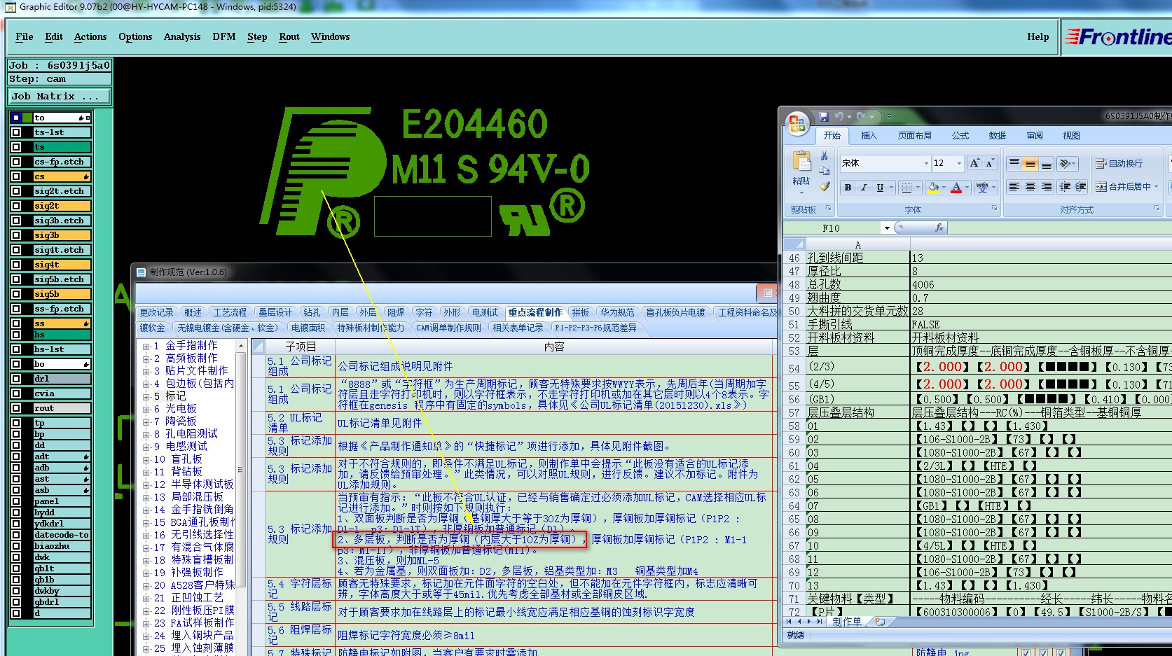Viewport: 1172px width, 656px height.
Task: Toggle the sig3b layer checkbox
Action: [16, 235]
